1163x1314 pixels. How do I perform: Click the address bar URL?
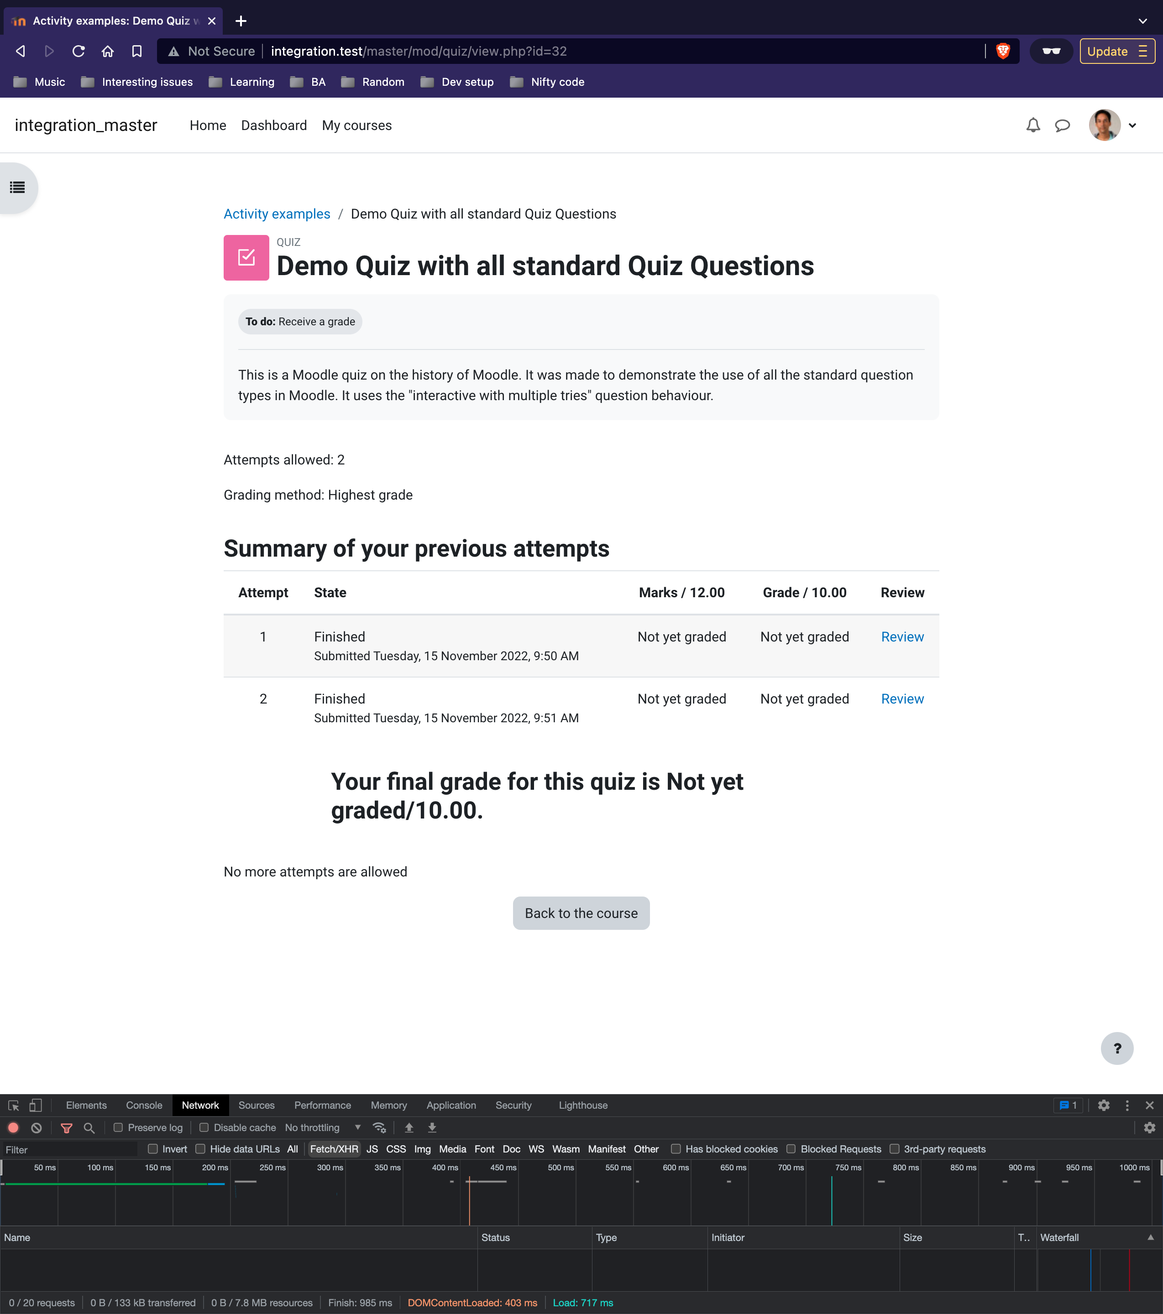[x=419, y=51]
